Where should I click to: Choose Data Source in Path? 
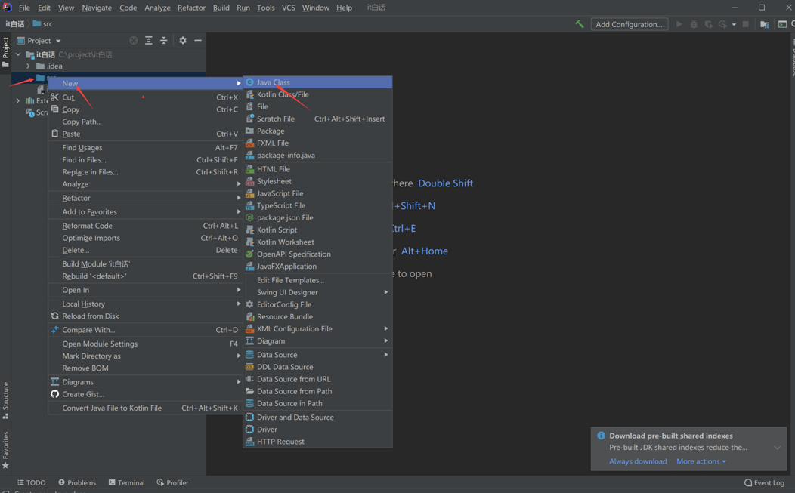(318, 403)
